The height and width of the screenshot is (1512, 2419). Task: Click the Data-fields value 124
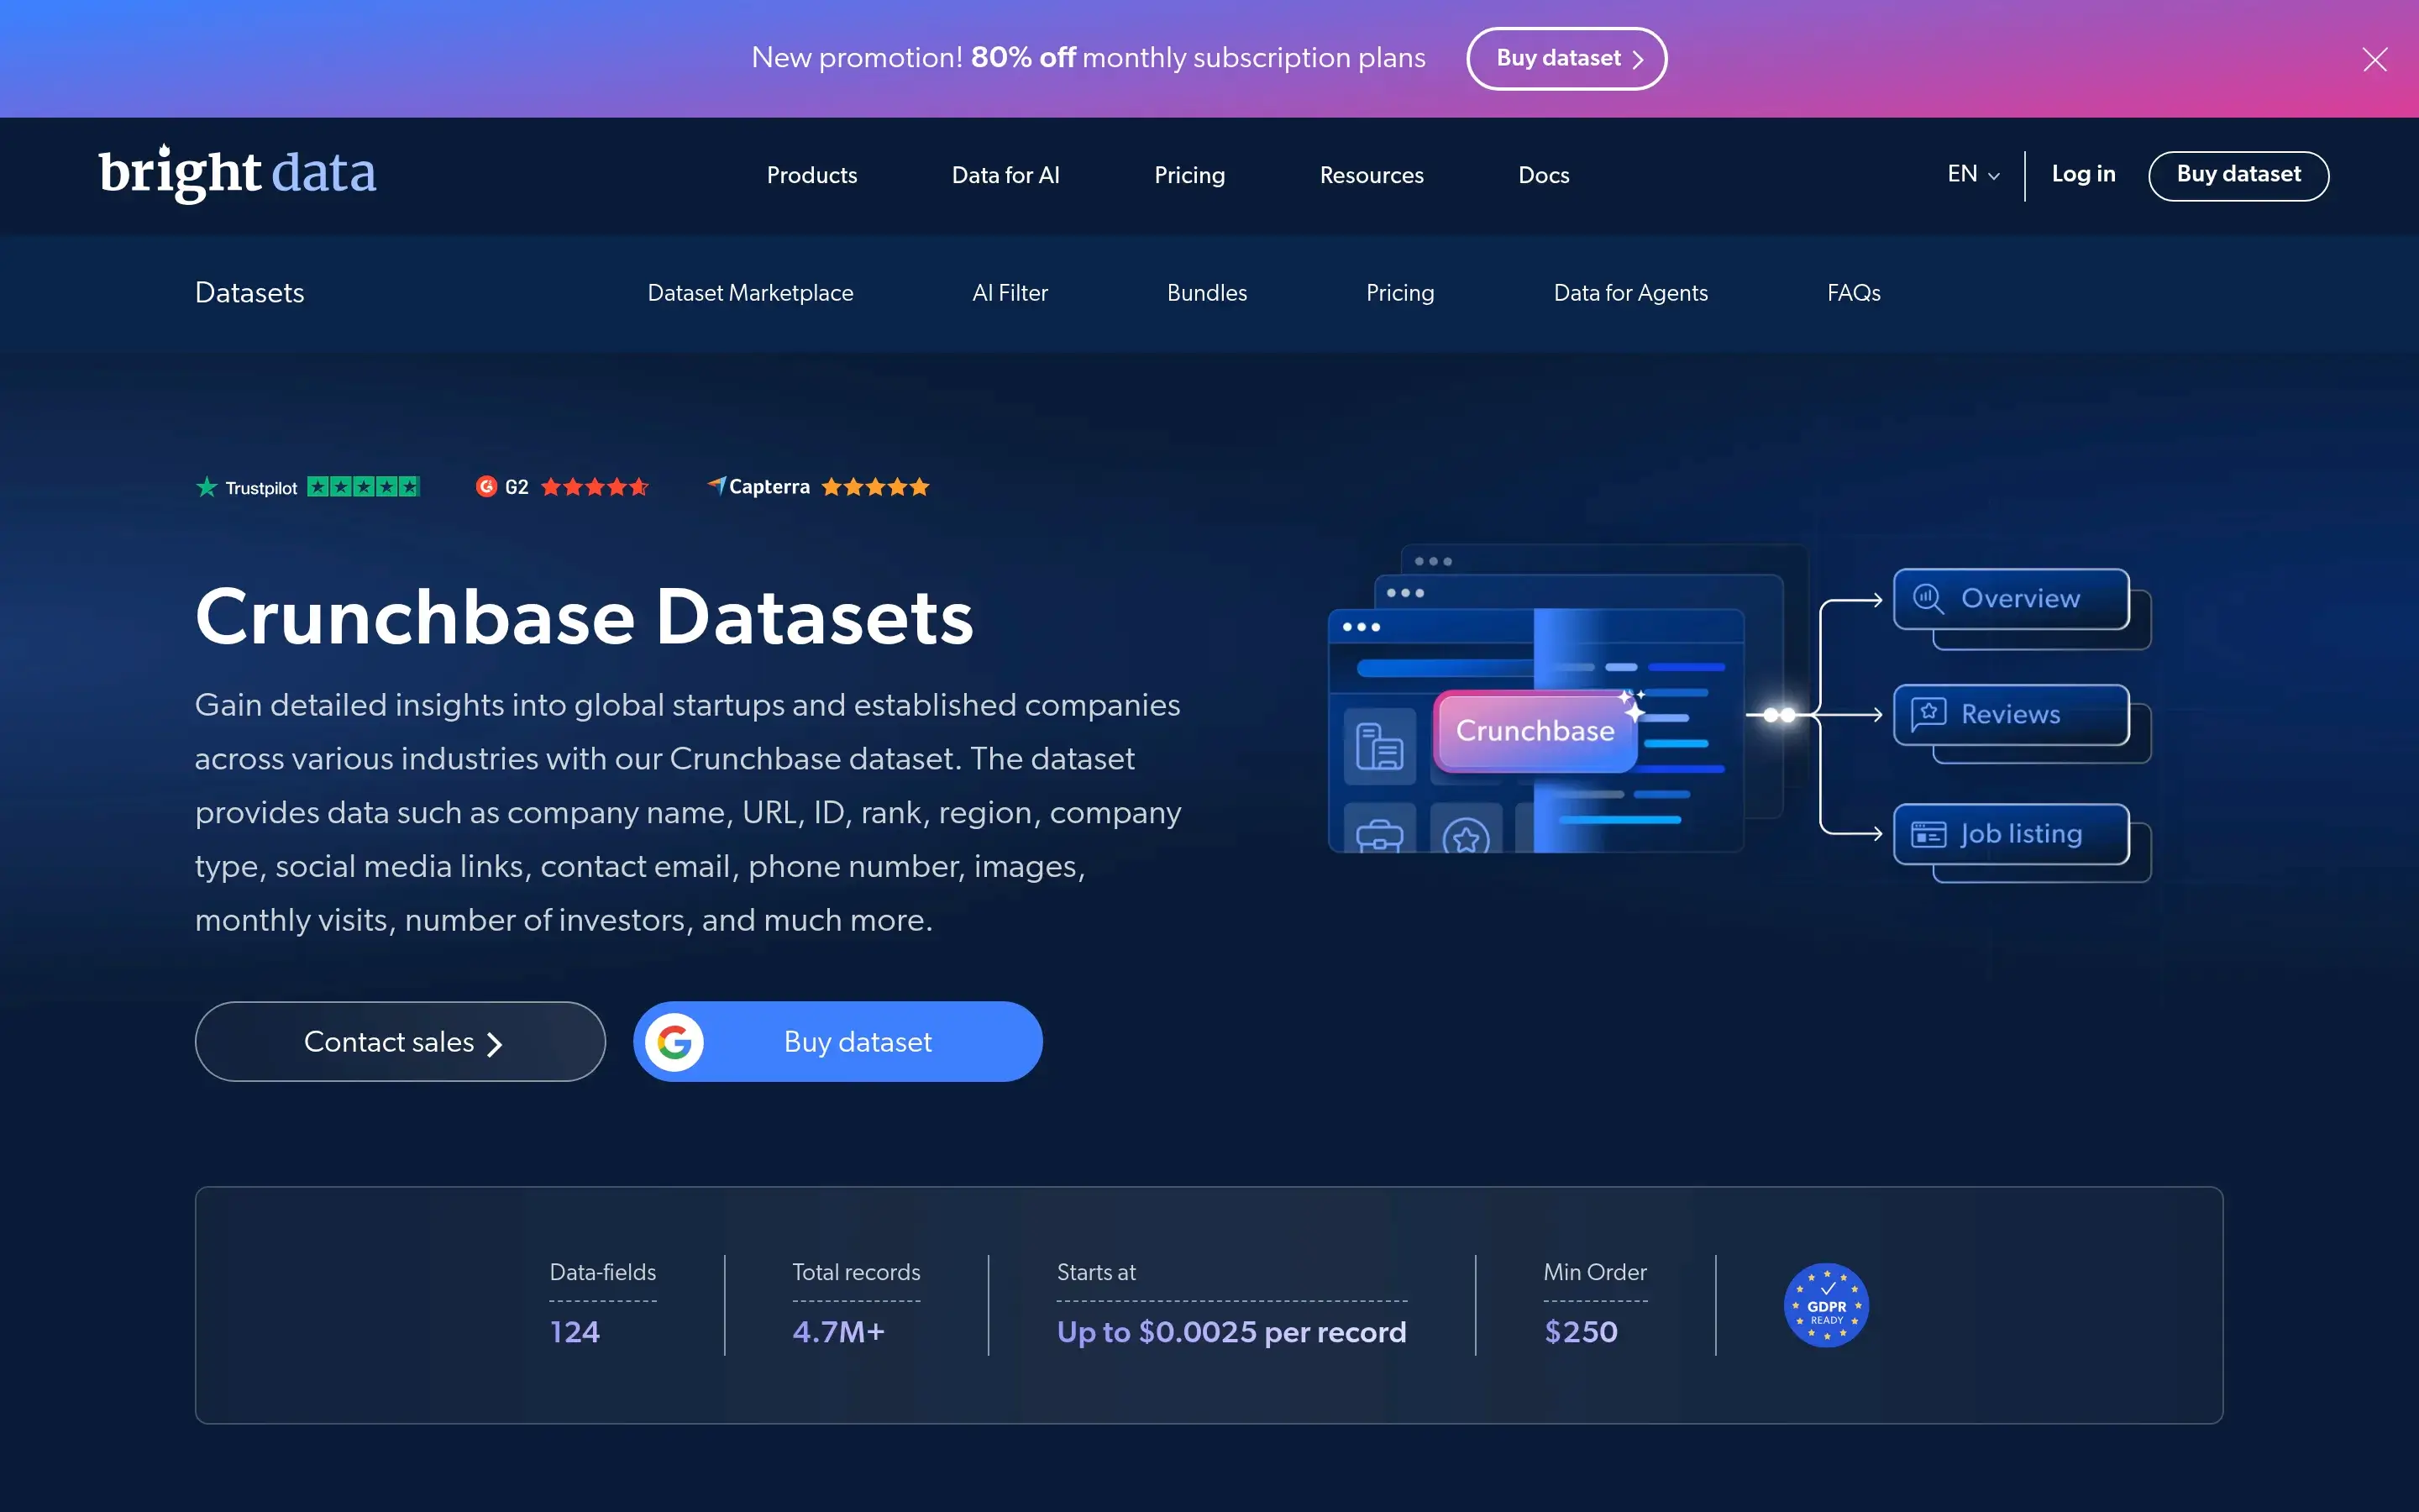click(x=575, y=1332)
